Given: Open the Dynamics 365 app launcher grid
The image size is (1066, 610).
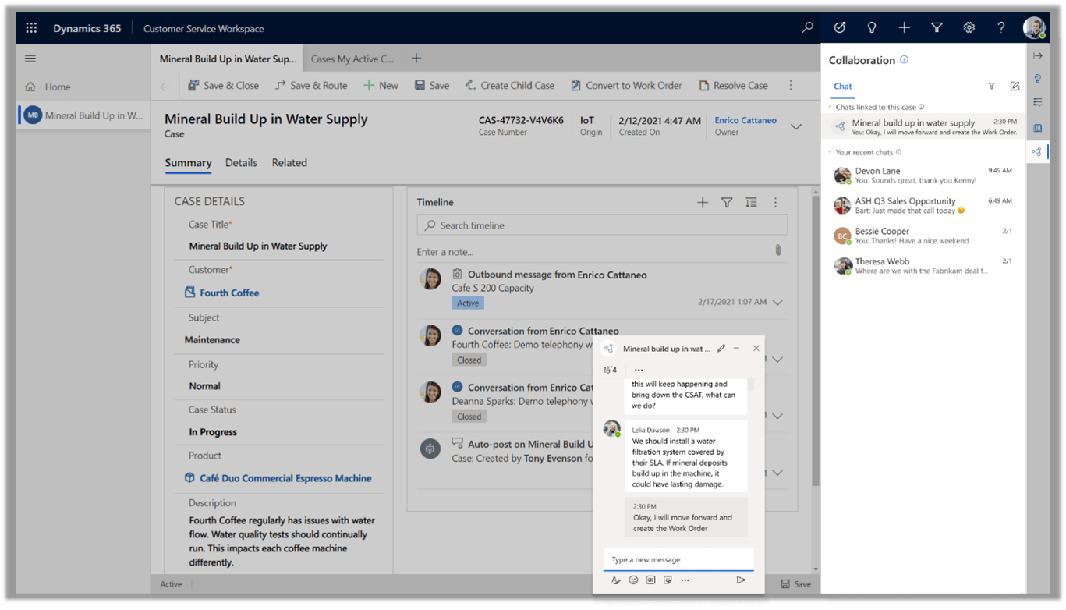Looking at the screenshot, I should [31, 28].
